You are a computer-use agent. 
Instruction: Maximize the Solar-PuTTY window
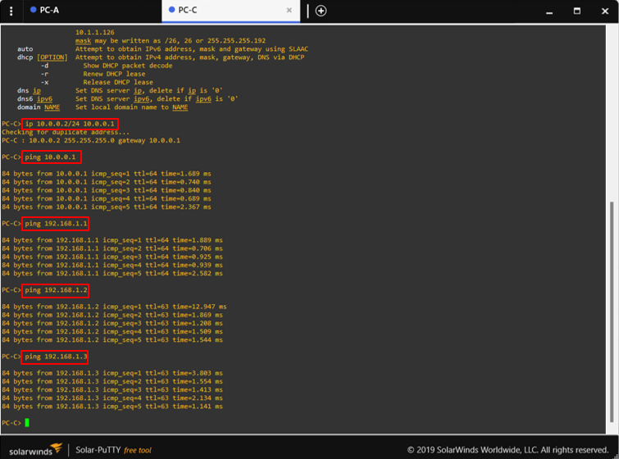click(576, 11)
